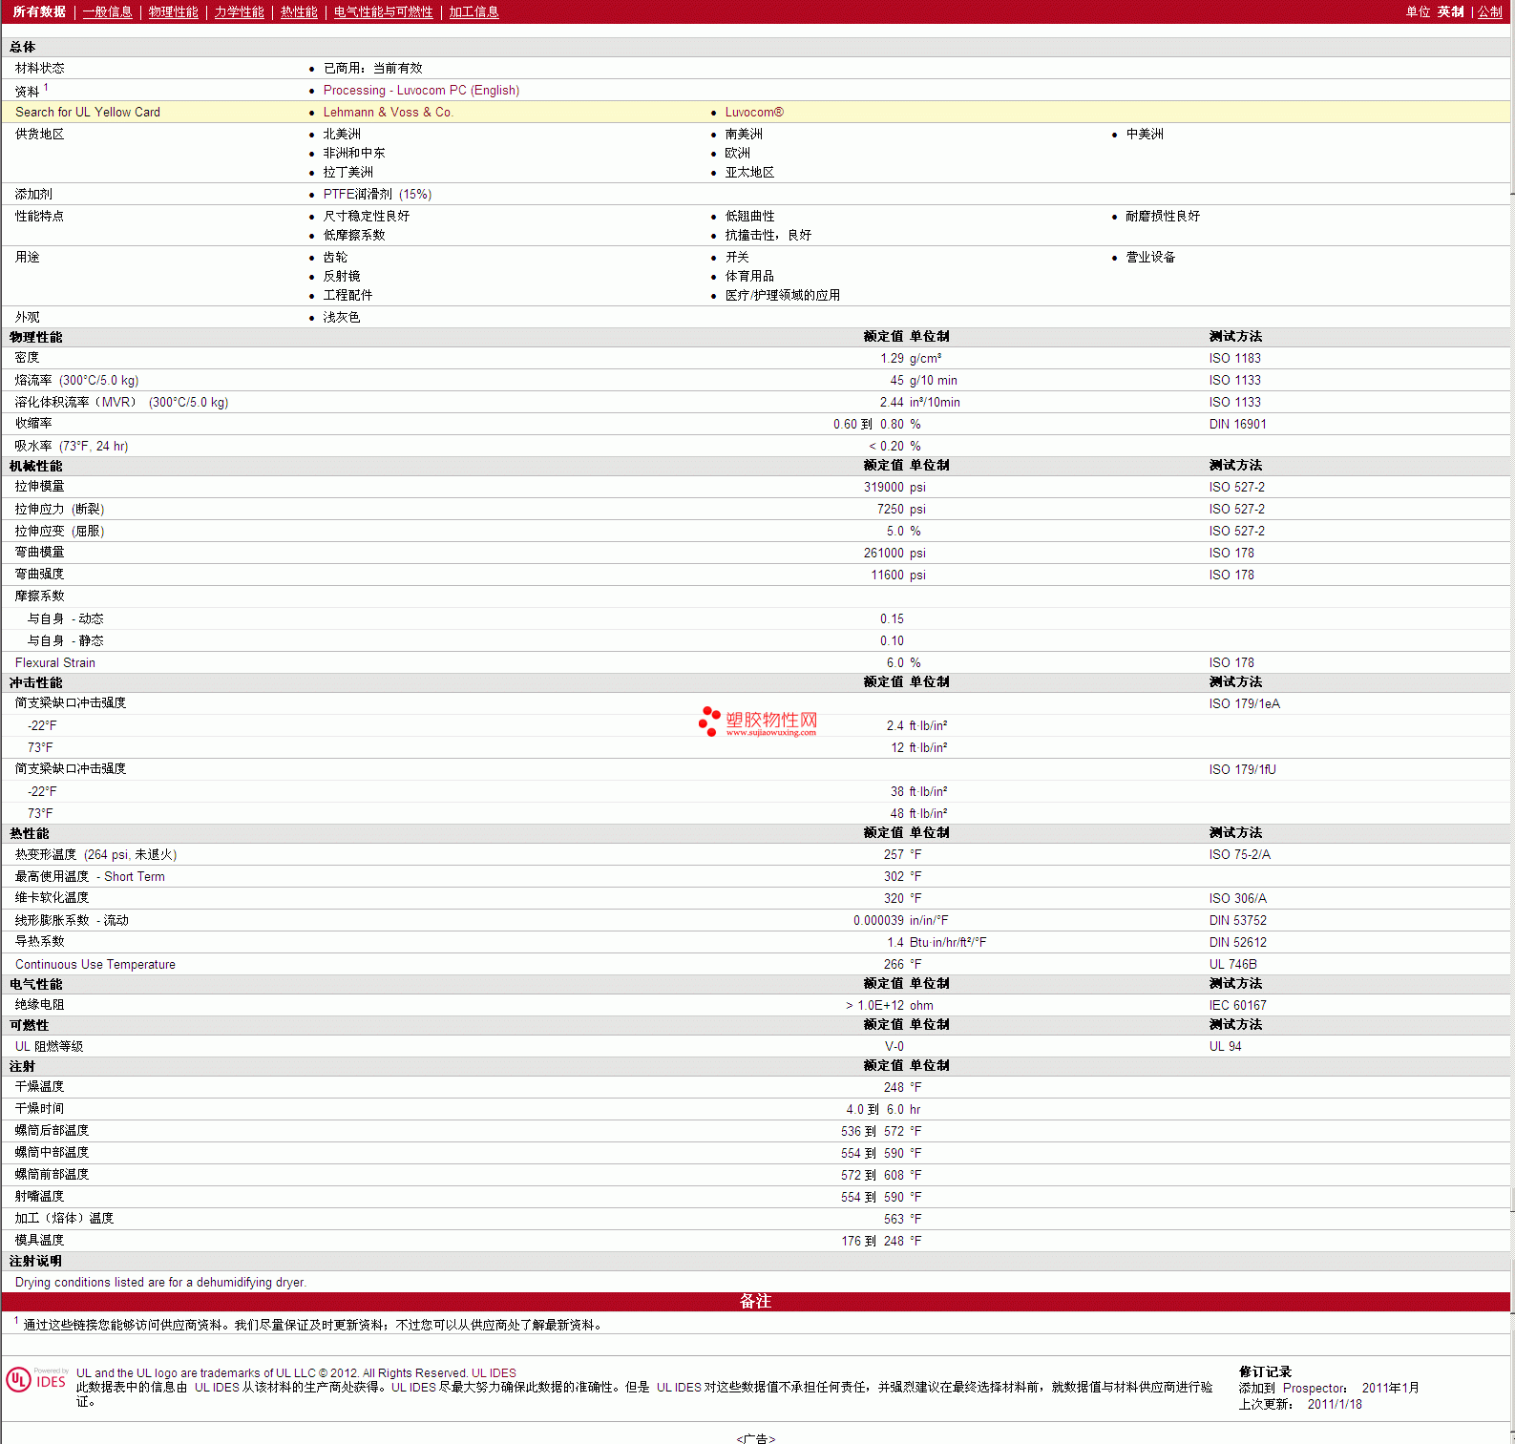Click the 耐磨损性良好 feature entry
Viewport: 1515px width, 1444px height.
click(1163, 216)
